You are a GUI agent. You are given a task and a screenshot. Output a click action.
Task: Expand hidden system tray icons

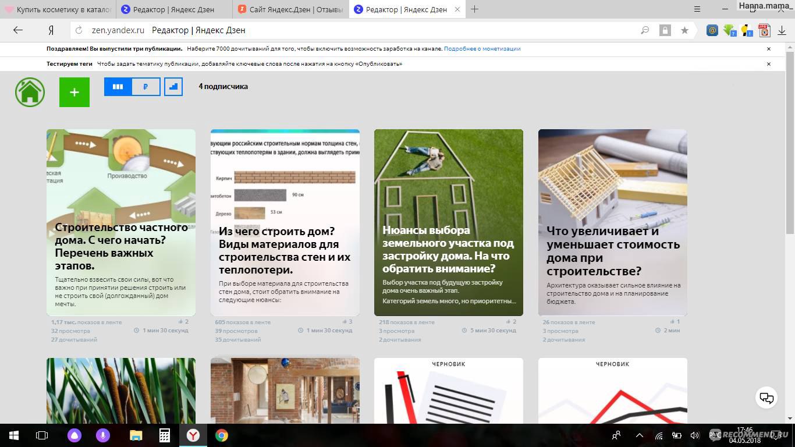pyautogui.click(x=640, y=435)
